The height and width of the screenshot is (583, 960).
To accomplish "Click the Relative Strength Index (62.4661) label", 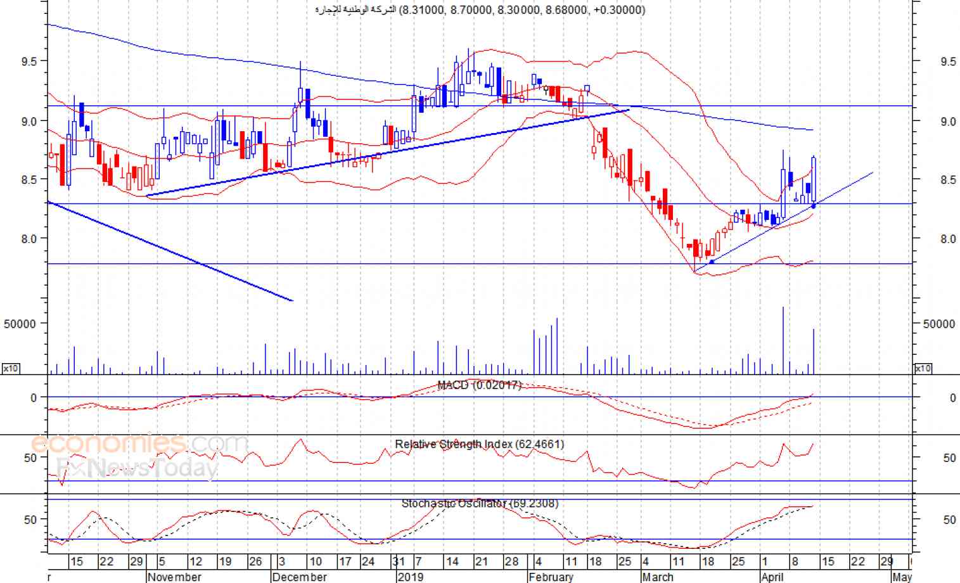I will pyautogui.click(x=479, y=444).
